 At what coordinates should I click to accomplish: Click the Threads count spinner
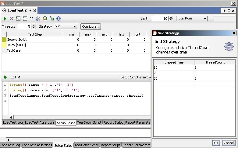[34, 26]
